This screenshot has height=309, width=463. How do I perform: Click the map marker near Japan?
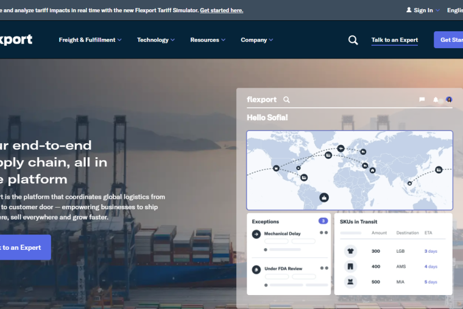(439, 170)
